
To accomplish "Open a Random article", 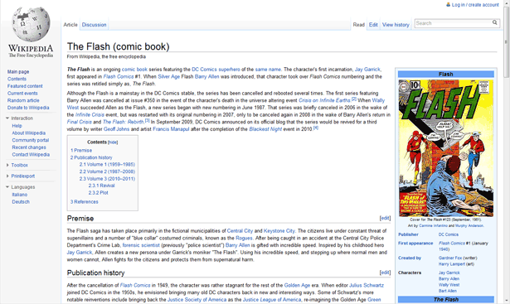I will [x=23, y=100].
